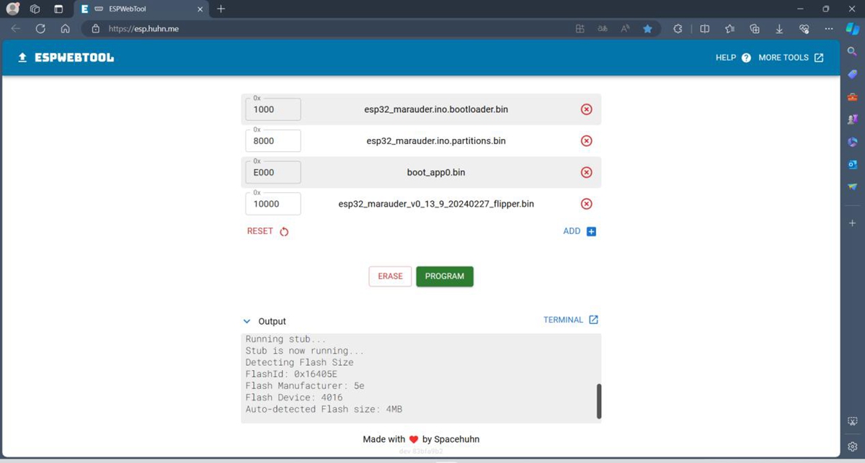
Task: Open MORE TOOLS external link
Action: [819, 58]
